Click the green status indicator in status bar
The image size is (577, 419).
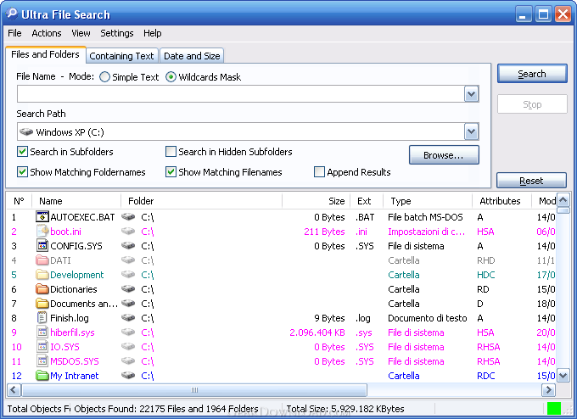554,408
